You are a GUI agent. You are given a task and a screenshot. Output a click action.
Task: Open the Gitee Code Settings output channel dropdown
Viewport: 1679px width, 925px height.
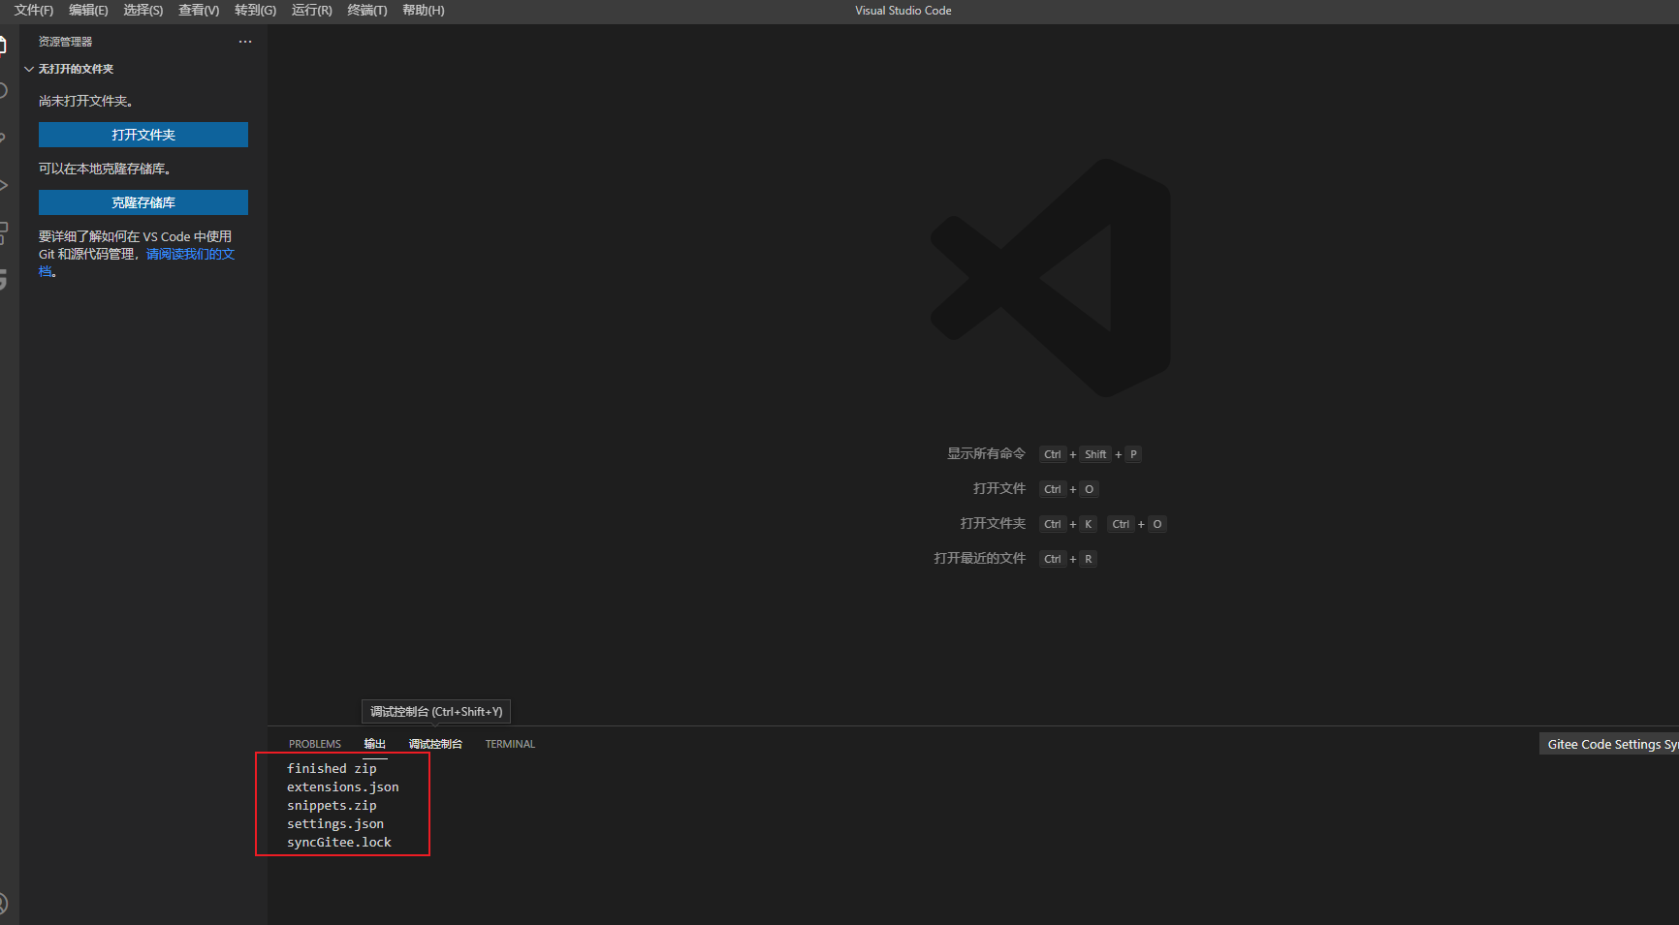pyautogui.click(x=1609, y=744)
